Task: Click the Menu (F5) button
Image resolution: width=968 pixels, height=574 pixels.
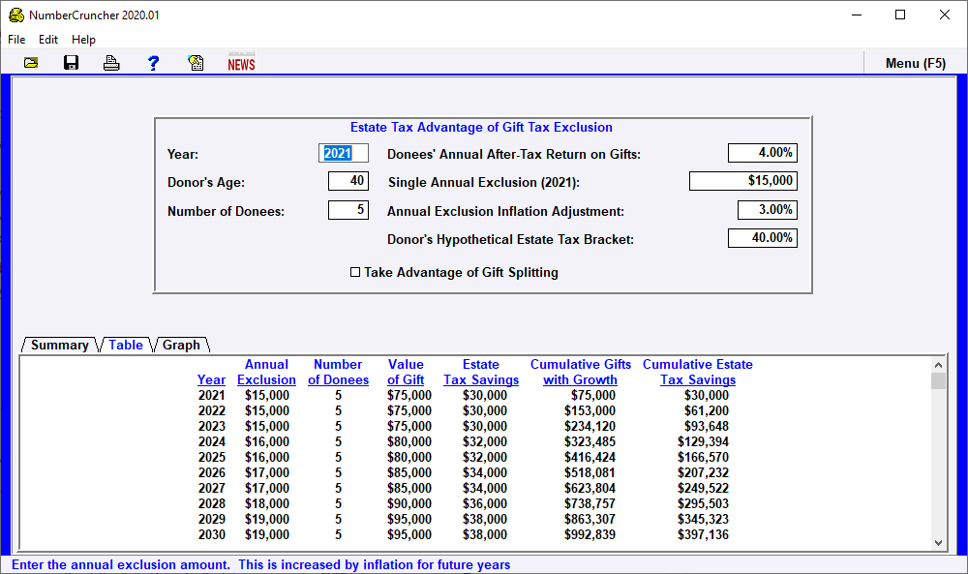Action: pos(916,63)
